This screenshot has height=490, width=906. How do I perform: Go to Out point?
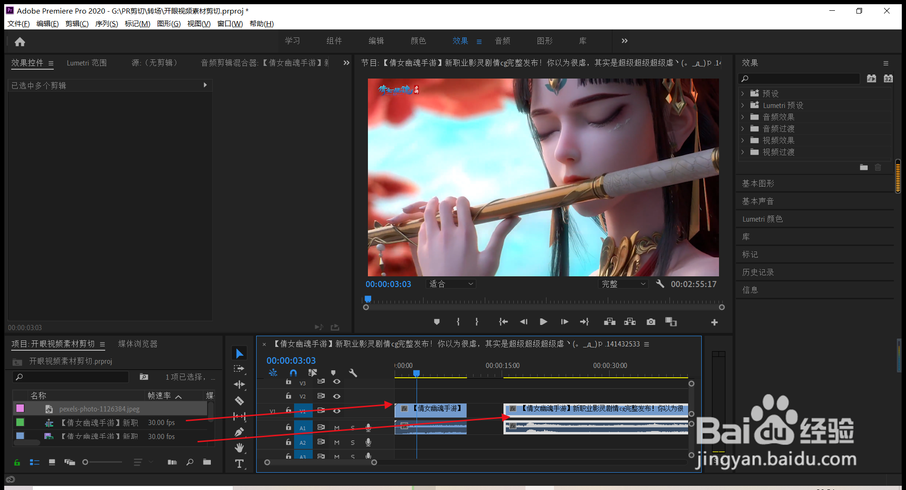(584, 322)
